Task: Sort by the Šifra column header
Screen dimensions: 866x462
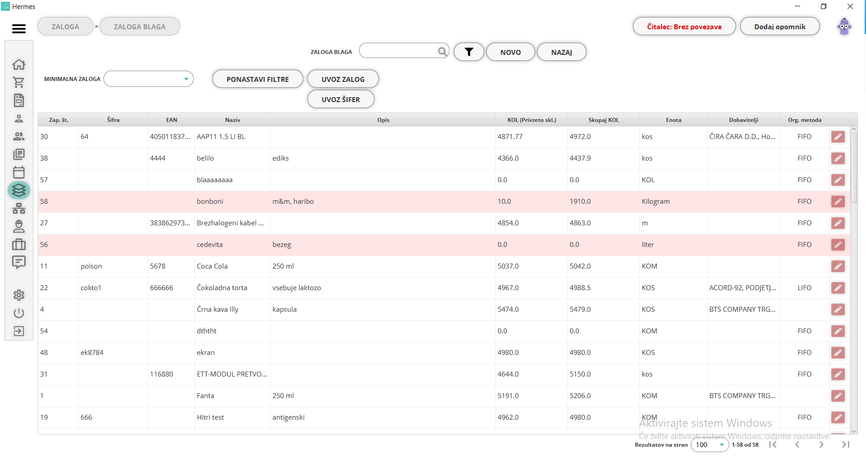Action: point(113,120)
